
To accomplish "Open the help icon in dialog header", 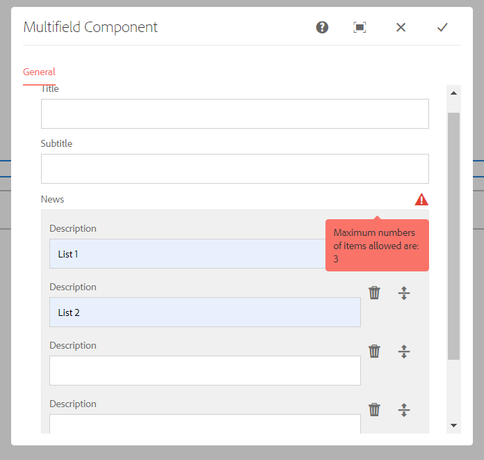I will click(x=322, y=27).
